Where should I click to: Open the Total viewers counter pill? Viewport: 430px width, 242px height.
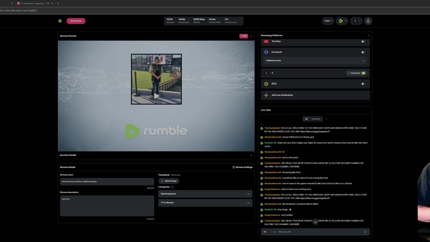coord(328,21)
